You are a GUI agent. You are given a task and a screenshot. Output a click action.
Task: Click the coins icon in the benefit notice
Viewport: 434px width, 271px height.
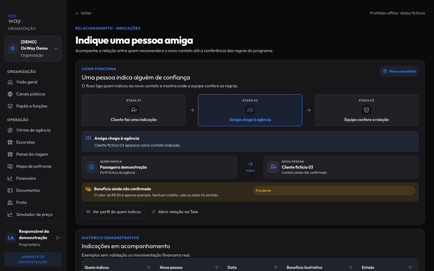[88, 189]
